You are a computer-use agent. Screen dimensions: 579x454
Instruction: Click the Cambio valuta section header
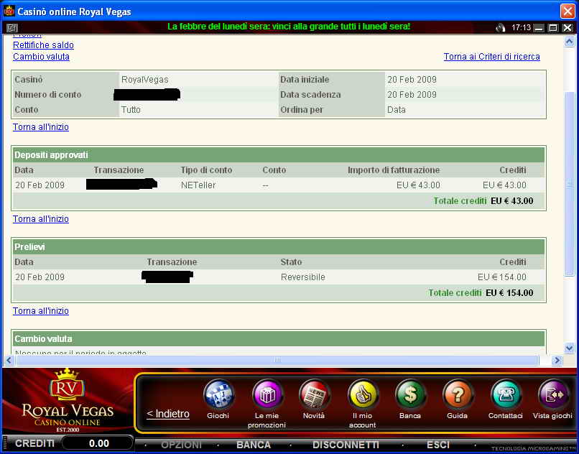tap(278, 339)
